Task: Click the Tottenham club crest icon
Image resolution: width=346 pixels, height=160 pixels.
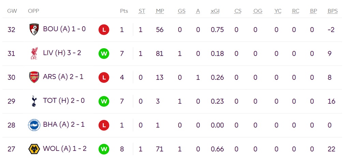Action: pyautogui.click(x=34, y=101)
